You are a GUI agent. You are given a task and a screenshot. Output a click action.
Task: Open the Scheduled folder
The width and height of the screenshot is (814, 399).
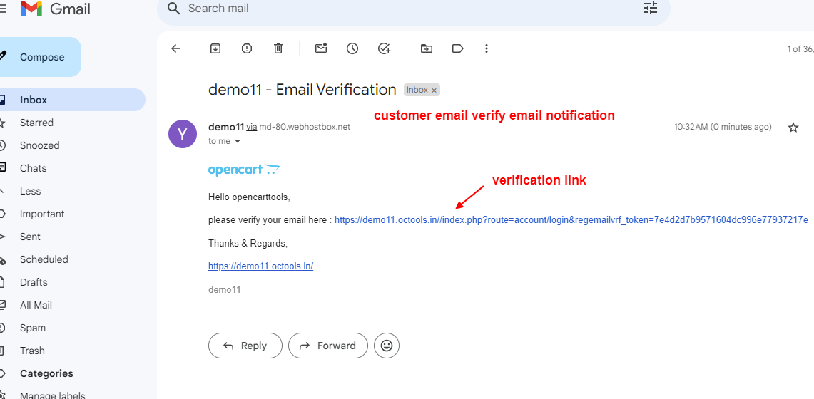(x=44, y=259)
